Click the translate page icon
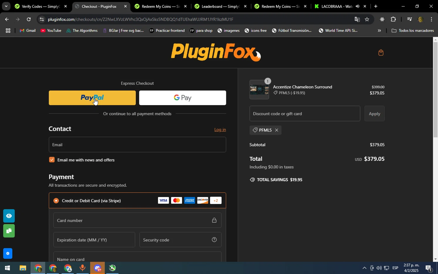 point(357,19)
